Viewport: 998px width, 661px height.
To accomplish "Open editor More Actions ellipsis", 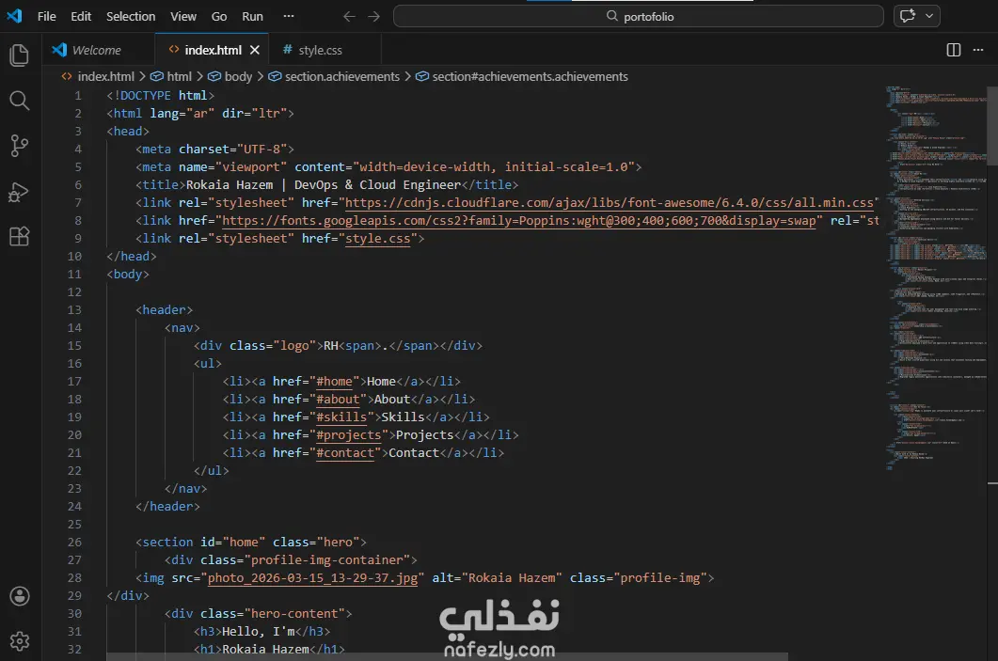I will point(978,50).
